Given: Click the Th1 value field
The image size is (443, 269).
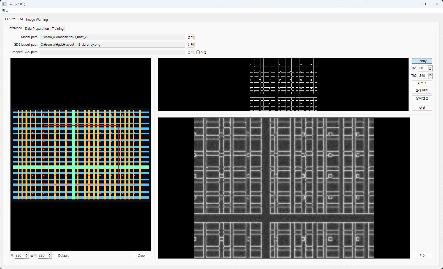Looking at the screenshot, I should point(423,68).
